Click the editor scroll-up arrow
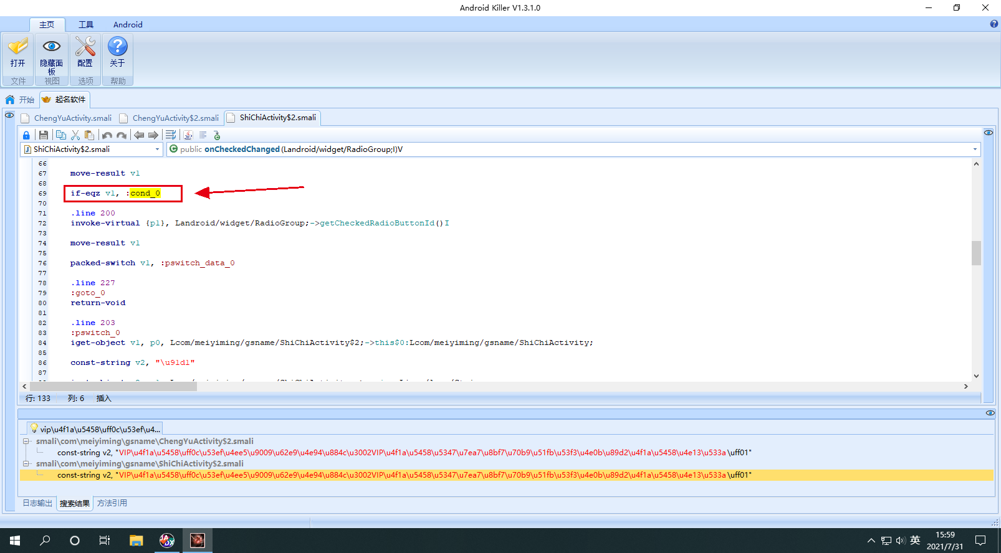The width and height of the screenshot is (1001, 553). click(x=976, y=164)
